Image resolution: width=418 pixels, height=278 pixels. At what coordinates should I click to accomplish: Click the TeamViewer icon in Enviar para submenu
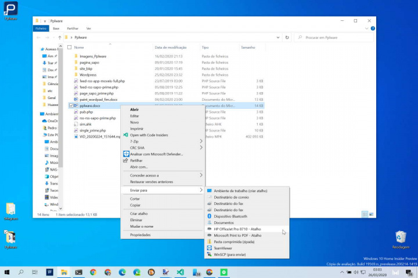pos(209,248)
